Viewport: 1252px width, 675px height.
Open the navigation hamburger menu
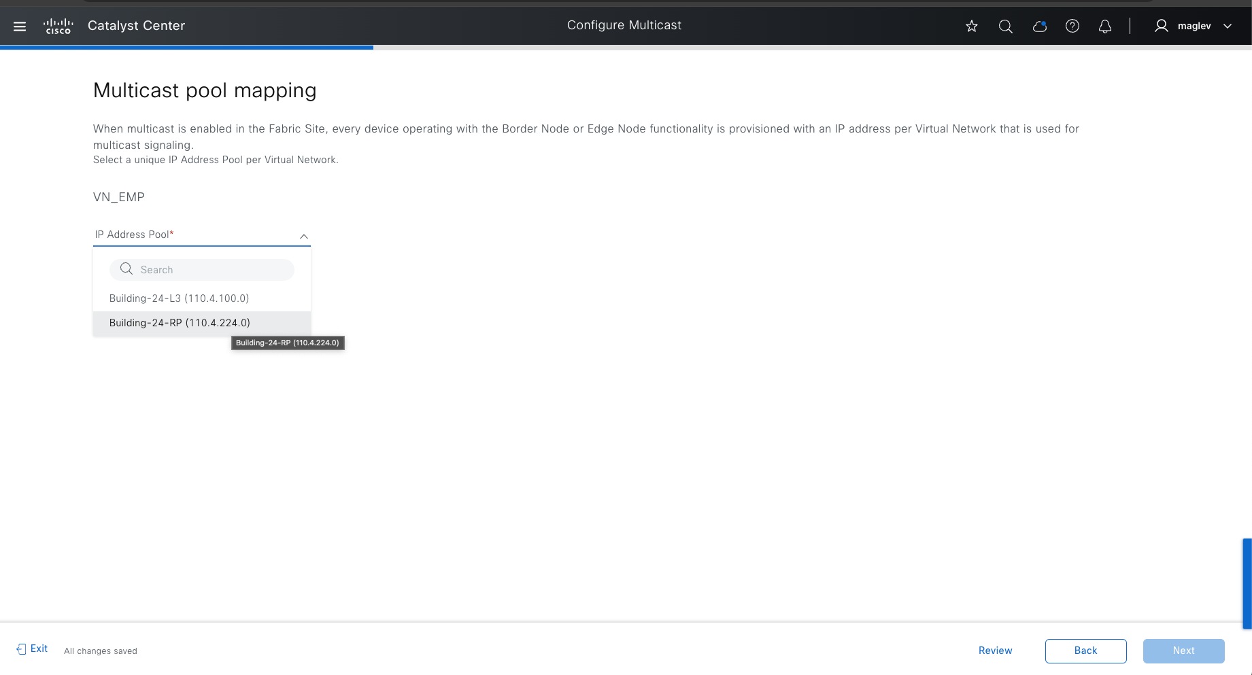(x=19, y=26)
